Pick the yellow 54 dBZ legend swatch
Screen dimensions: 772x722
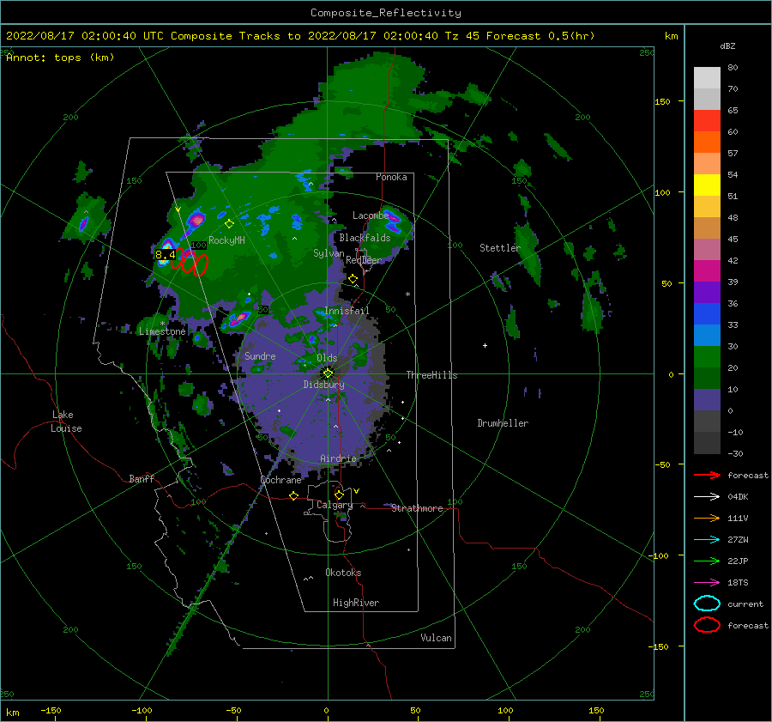707,185
